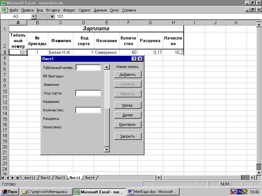Image resolution: width=262 pixels, height=196 pixels.
Task: Click the EN language indicator in tray
Action: 239,192
